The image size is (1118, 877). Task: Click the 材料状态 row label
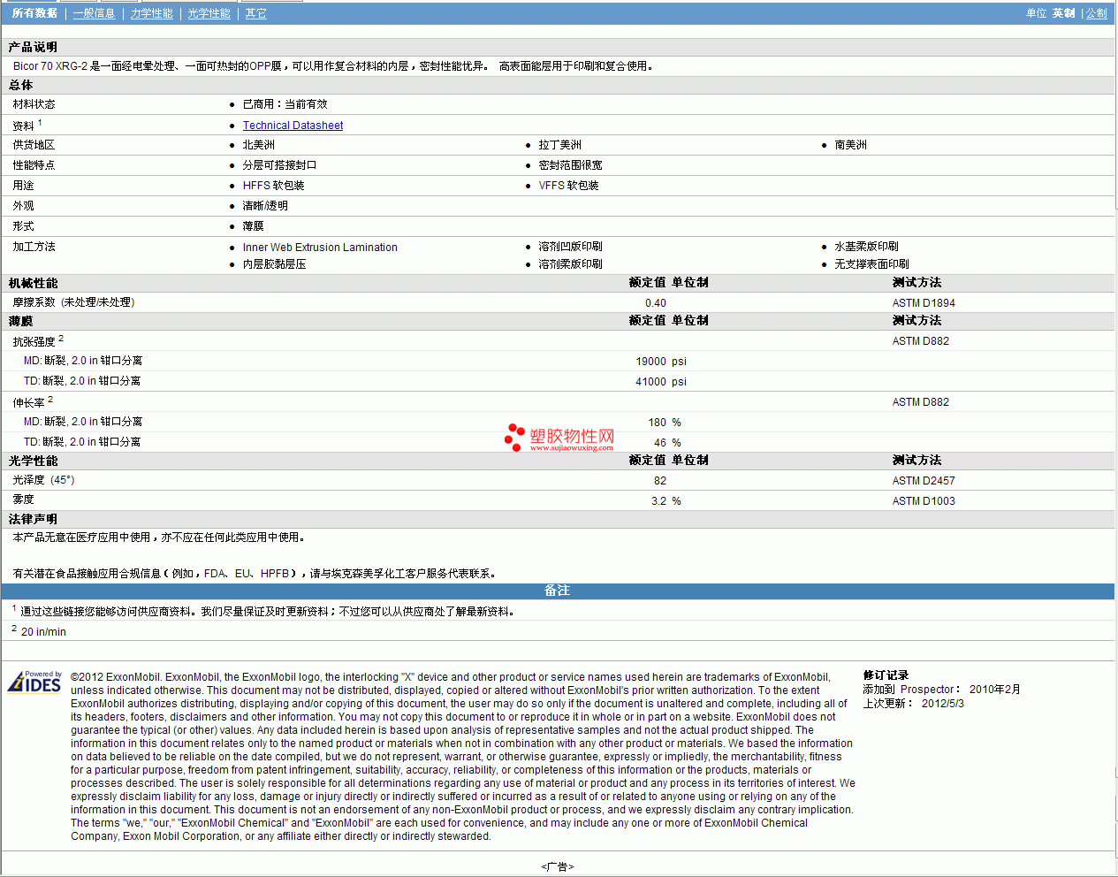(34, 104)
